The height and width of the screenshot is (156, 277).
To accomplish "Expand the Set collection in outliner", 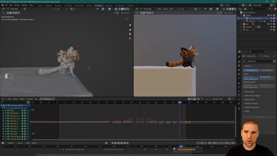I will pos(242,24).
